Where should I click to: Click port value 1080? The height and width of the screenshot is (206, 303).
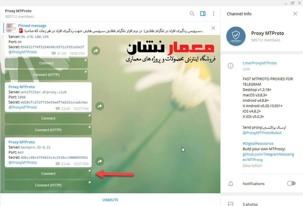pyautogui.click(x=21, y=97)
